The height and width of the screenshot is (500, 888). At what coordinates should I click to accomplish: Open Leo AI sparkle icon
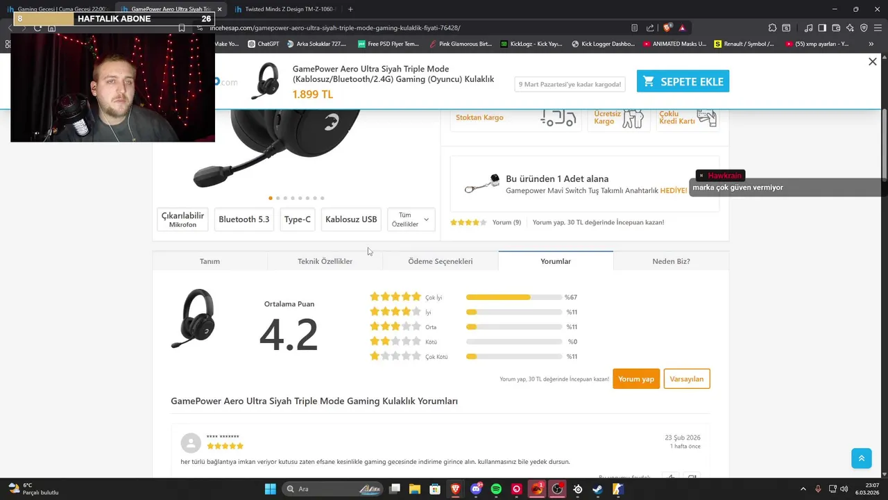tap(850, 28)
